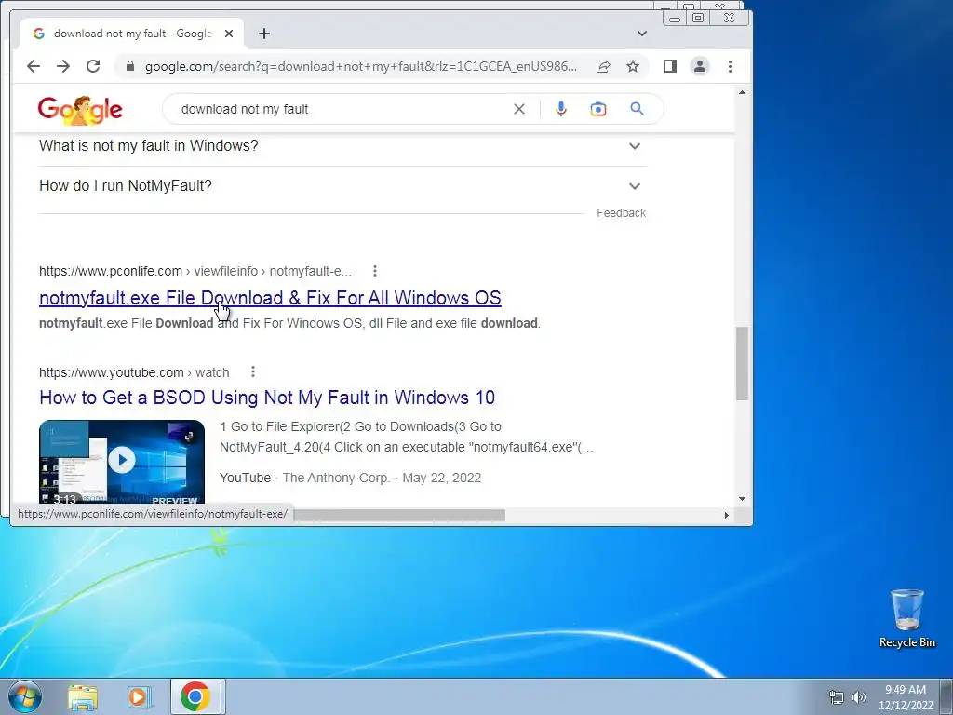Click the horizontal scrollbar thumb
The width and height of the screenshot is (953, 715).
click(x=399, y=515)
